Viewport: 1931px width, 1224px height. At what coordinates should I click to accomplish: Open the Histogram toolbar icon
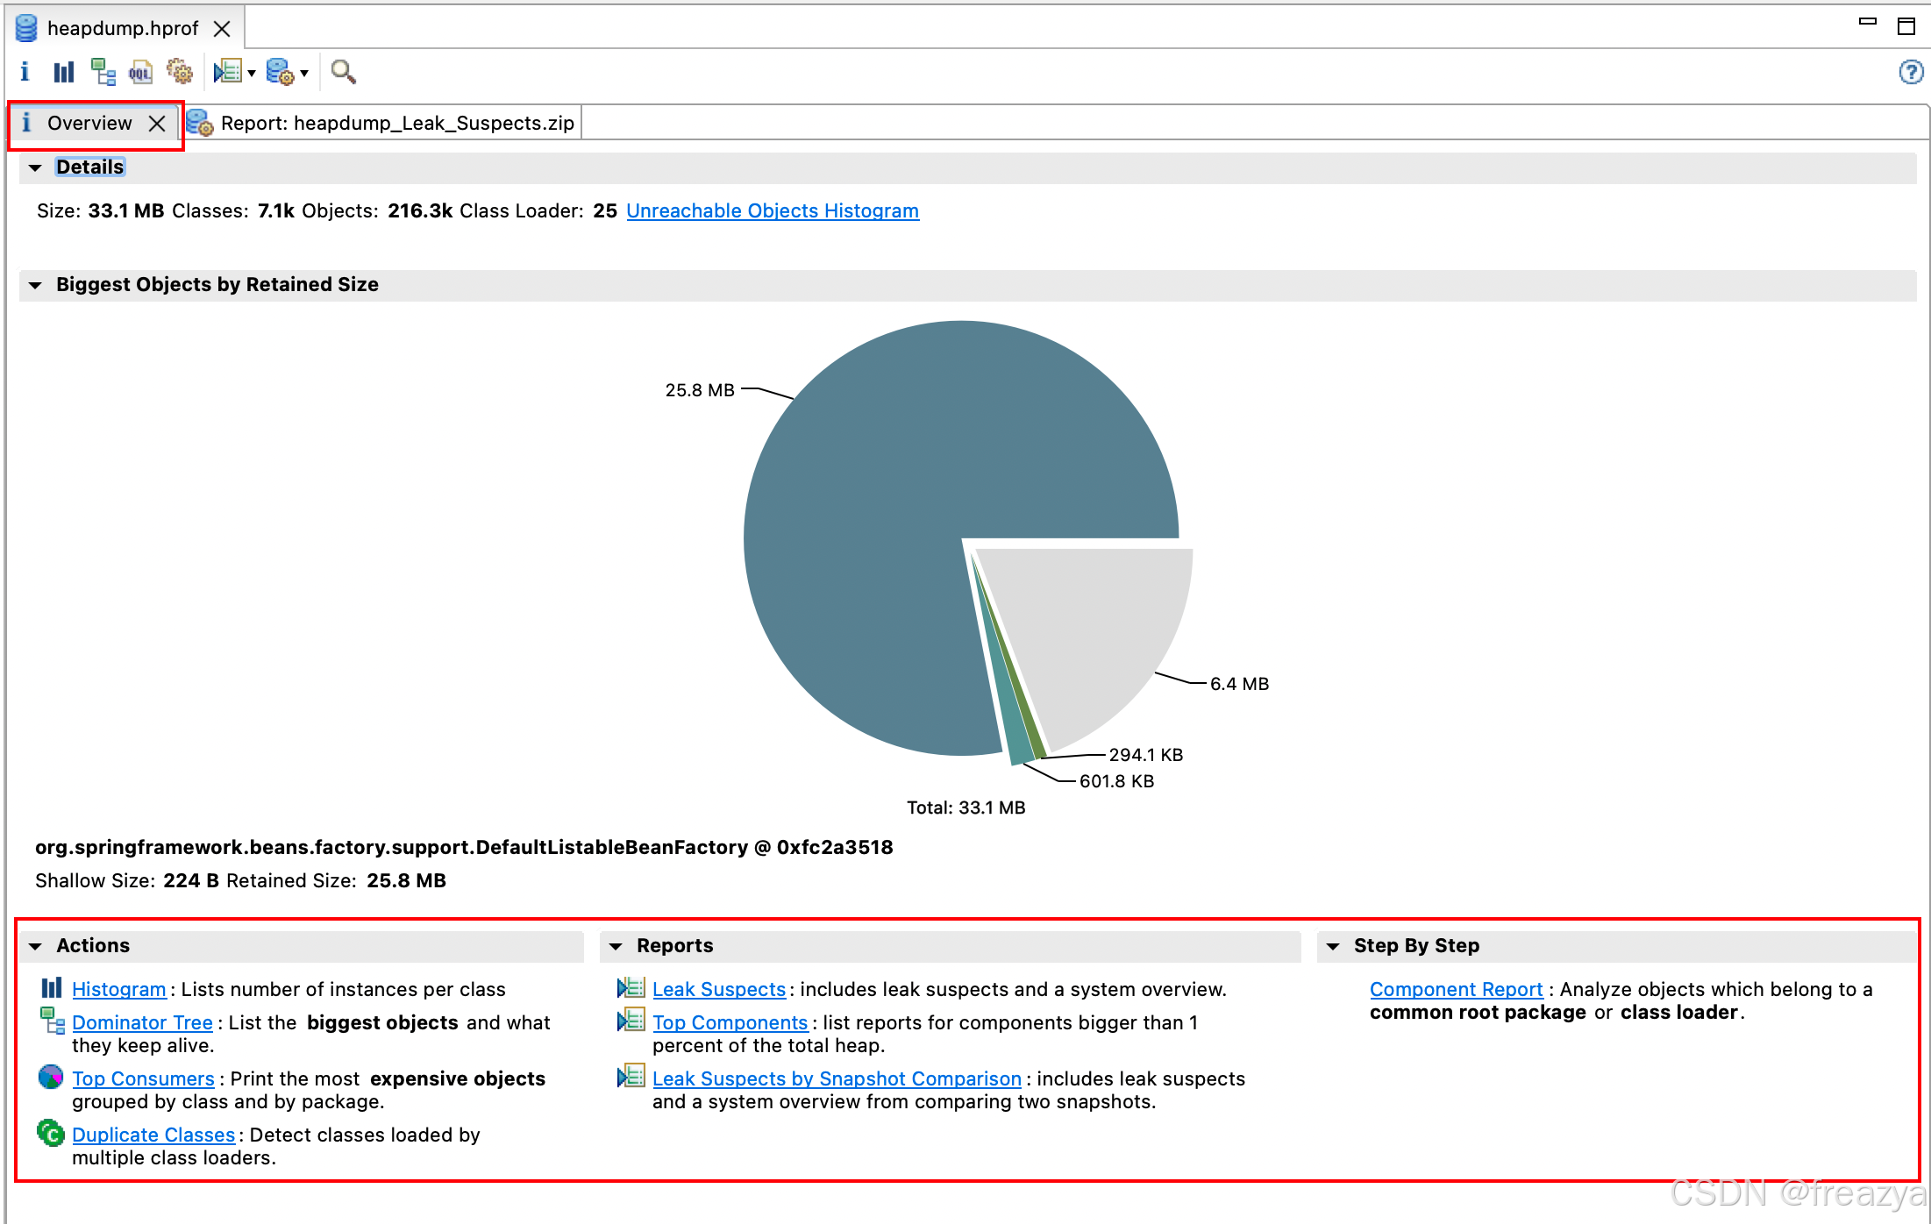tap(63, 72)
